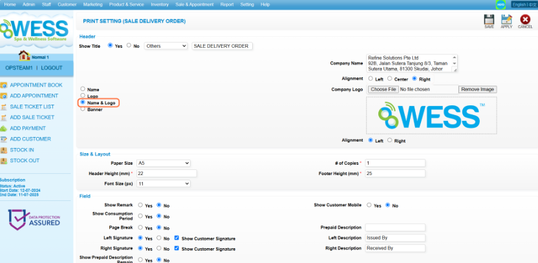Click the Remove Image button
The image size is (538, 263).
(477, 89)
